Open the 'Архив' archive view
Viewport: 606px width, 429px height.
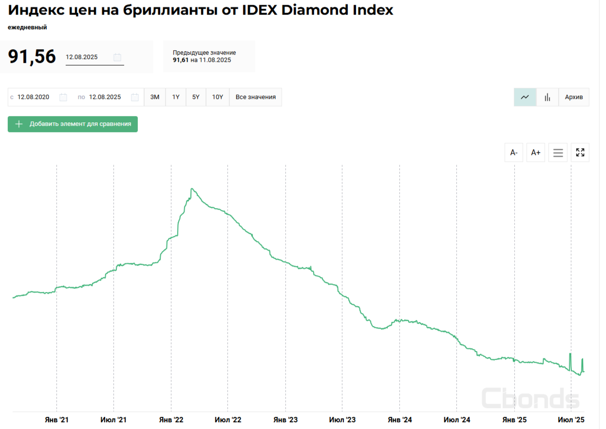574,97
